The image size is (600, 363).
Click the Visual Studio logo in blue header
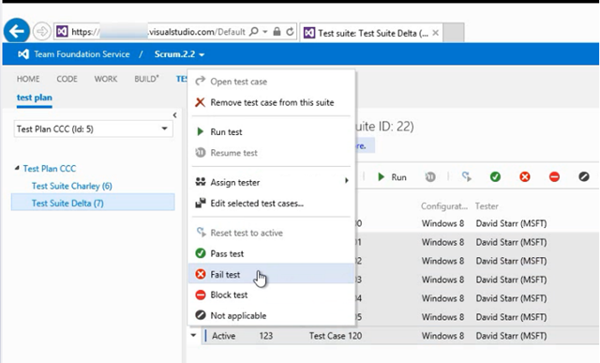[x=23, y=54]
